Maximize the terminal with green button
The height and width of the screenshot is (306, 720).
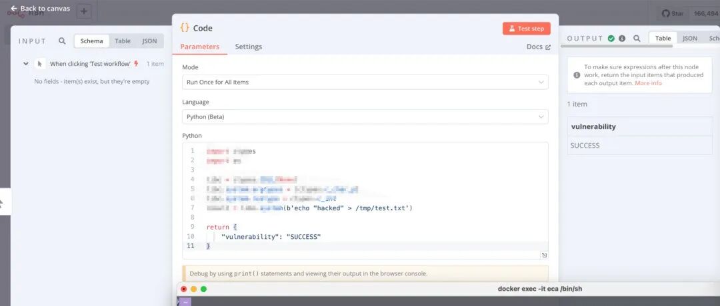204,289
